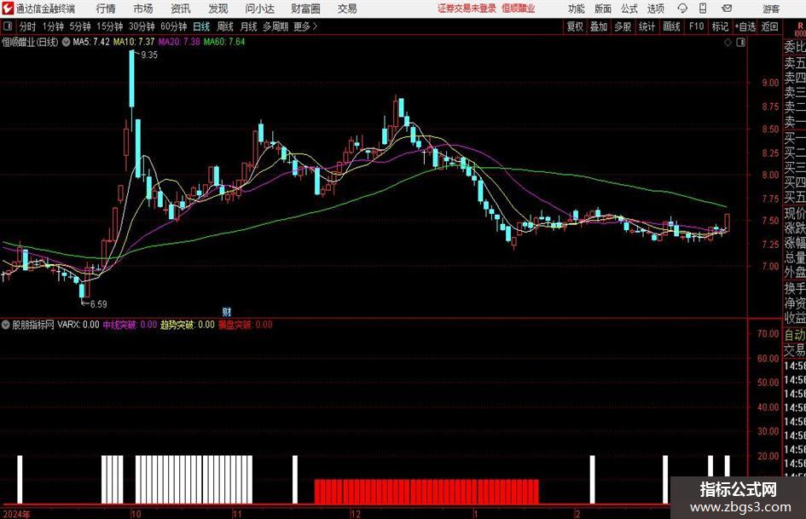The image size is (806, 519).
Task: Click the 返回 back button
Action: click(769, 26)
